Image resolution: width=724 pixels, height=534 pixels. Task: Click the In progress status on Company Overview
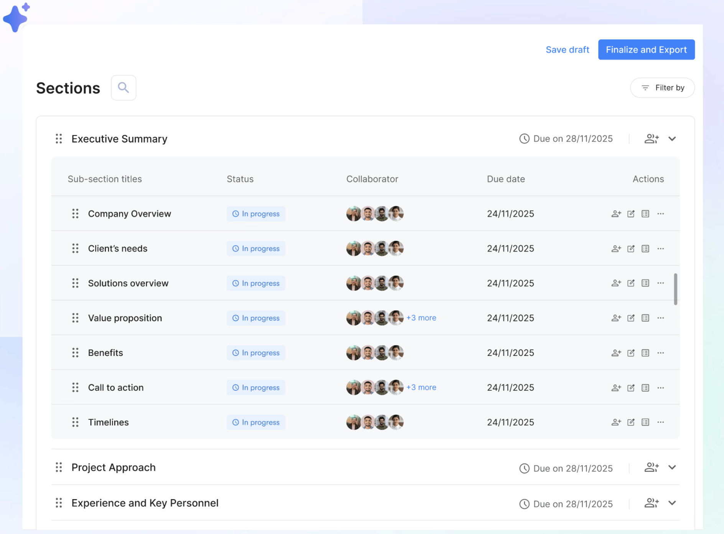(256, 213)
